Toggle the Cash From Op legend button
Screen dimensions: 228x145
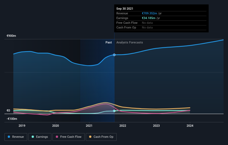[x=101, y=137]
